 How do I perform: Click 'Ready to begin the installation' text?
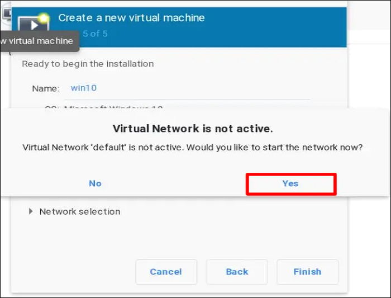(x=88, y=64)
